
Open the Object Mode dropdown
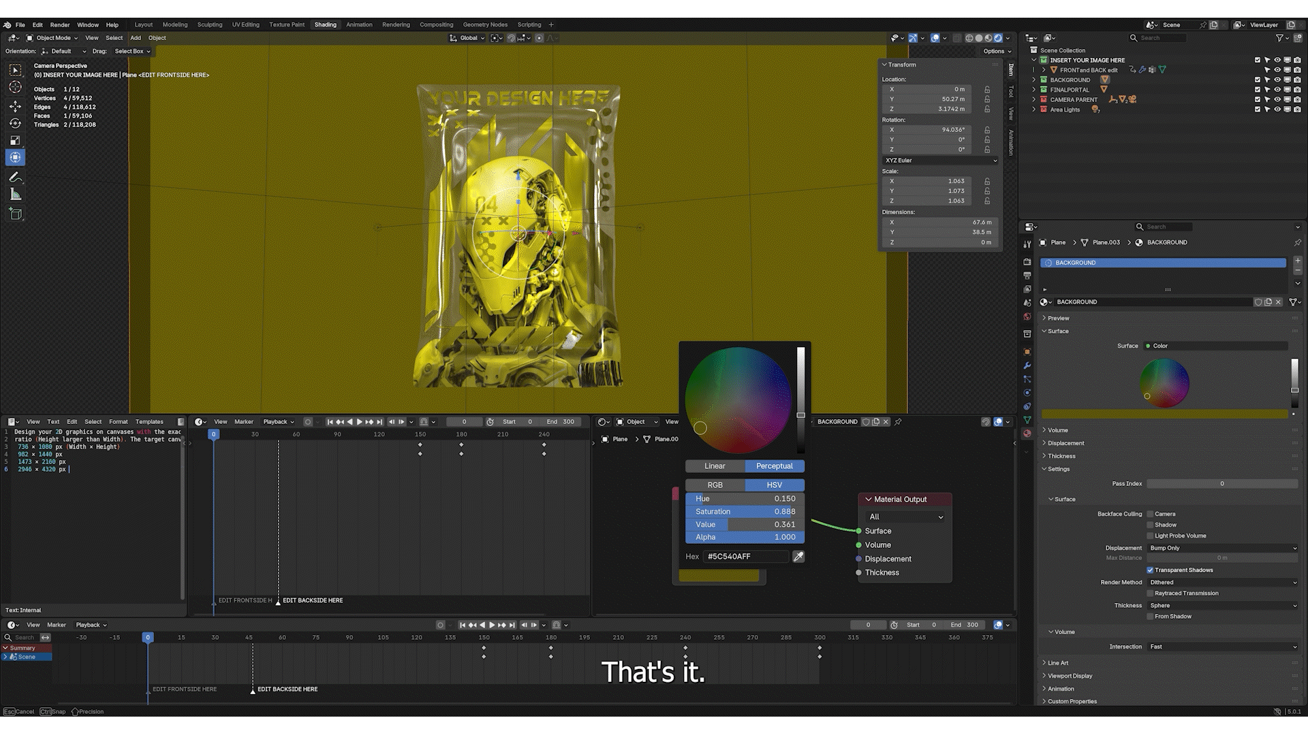click(x=52, y=38)
